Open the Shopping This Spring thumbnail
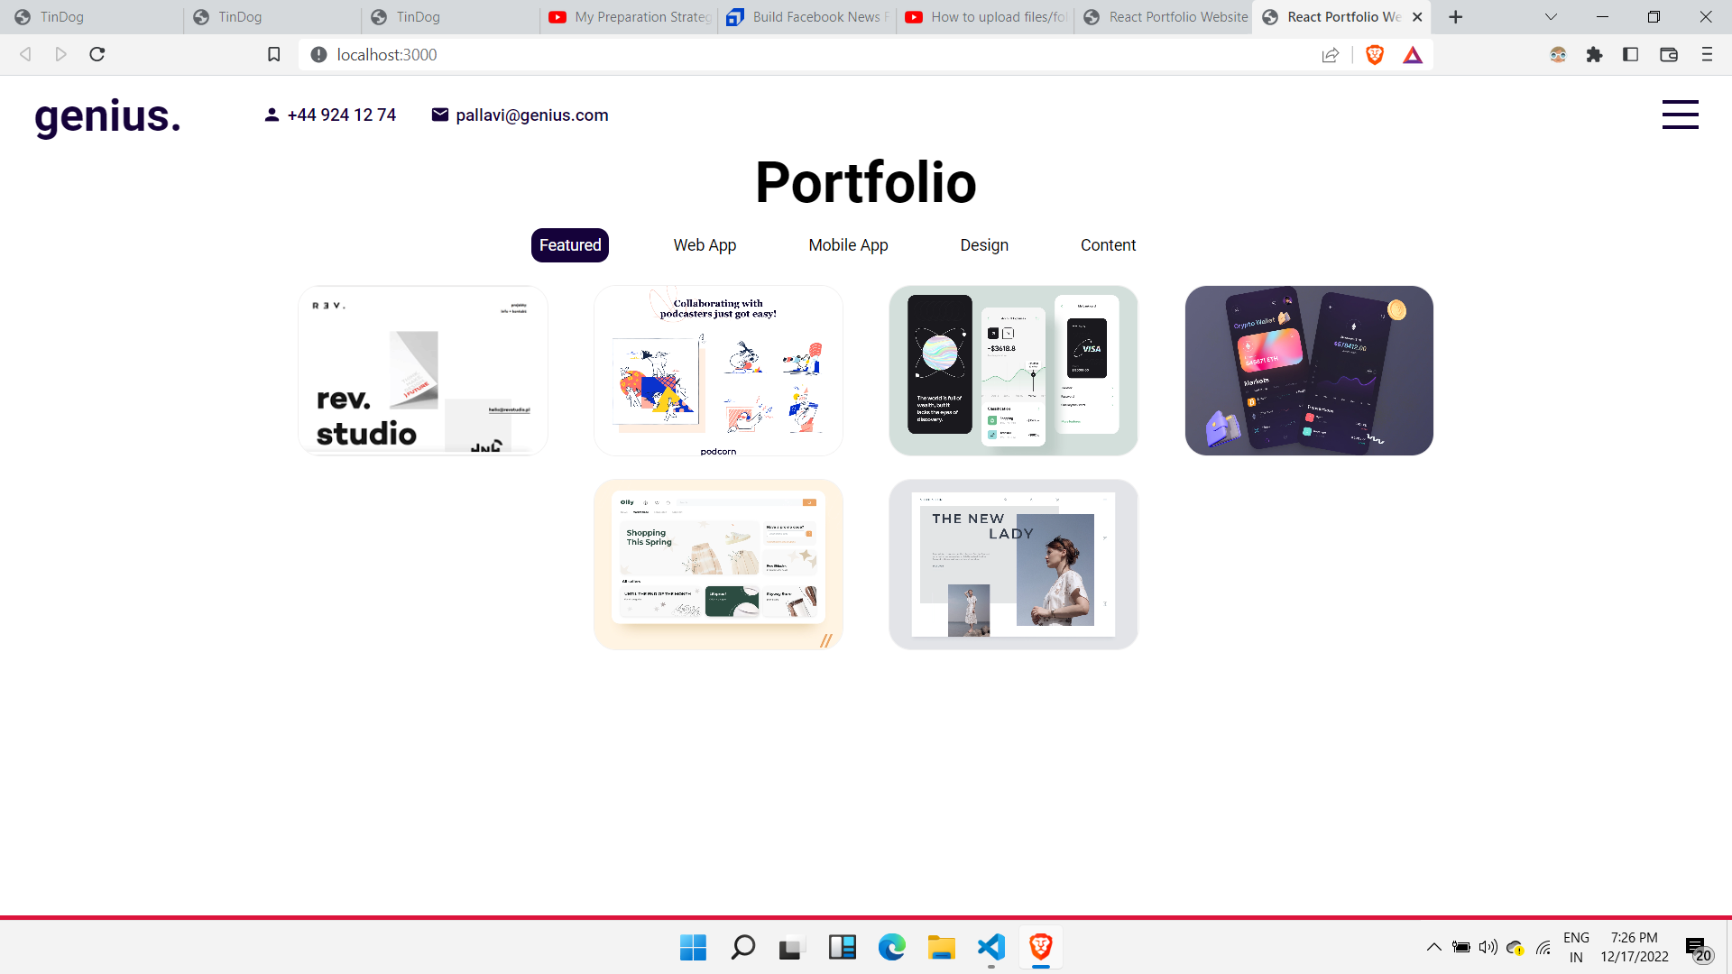The height and width of the screenshot is (974, 1732). click(718, 565)
